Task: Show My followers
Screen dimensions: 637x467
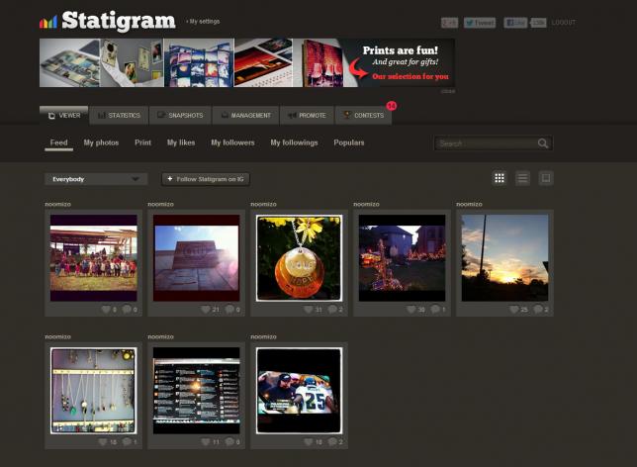Action: coord(232,142)
